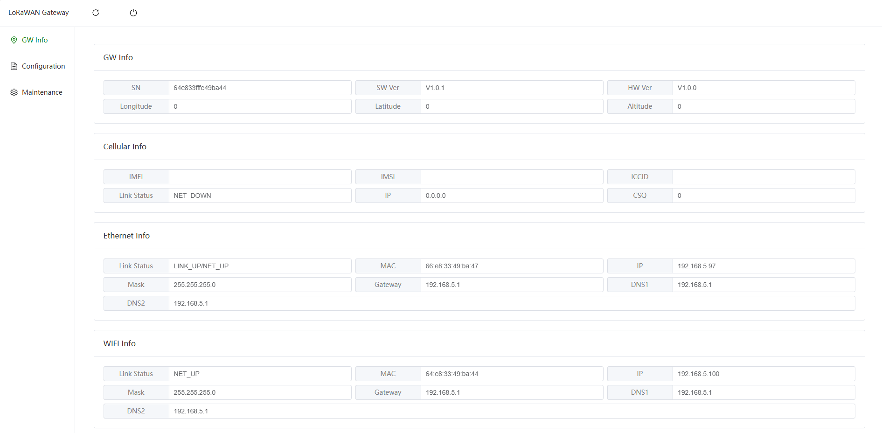Image resolution: width=882 pixels, height=433 pixels.
Task: Click the WIFI MAC 64:e8:33:49:ba:44 field
Action: click(512, 374)
